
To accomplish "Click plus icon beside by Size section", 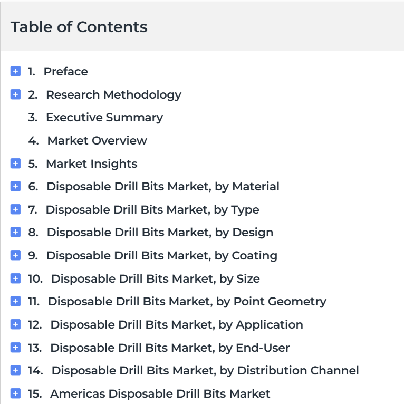I will [x=15, y=278].
